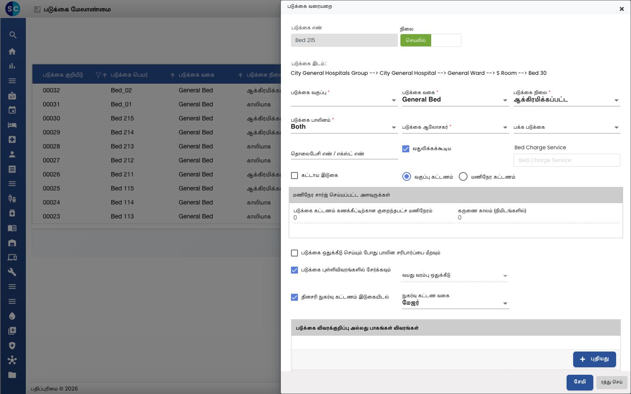Click the shield with cross sidebar icon
The height and width of the screenshot is (394, 631).
pyautogui.click(x=12, y=345)
